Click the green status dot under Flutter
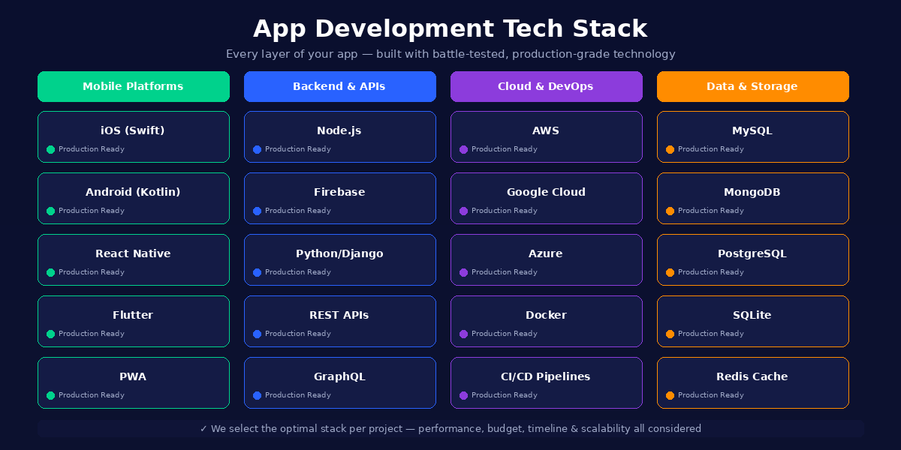901x450 pixels. 51,334
